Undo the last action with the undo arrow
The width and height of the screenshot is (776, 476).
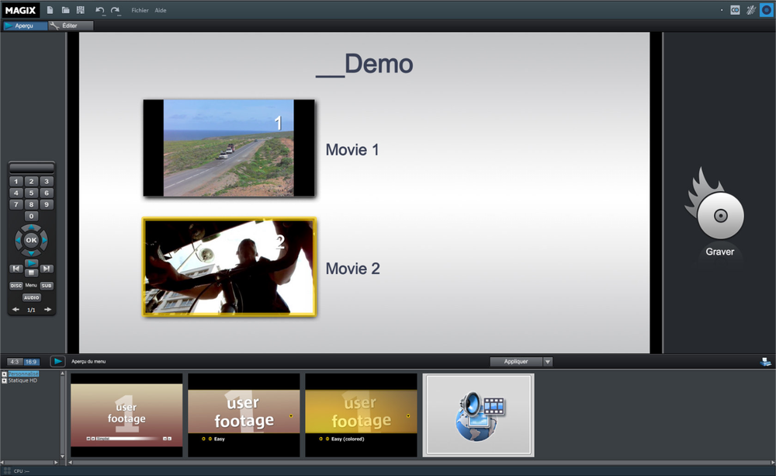pyautogui.click(x=99, y=10)
